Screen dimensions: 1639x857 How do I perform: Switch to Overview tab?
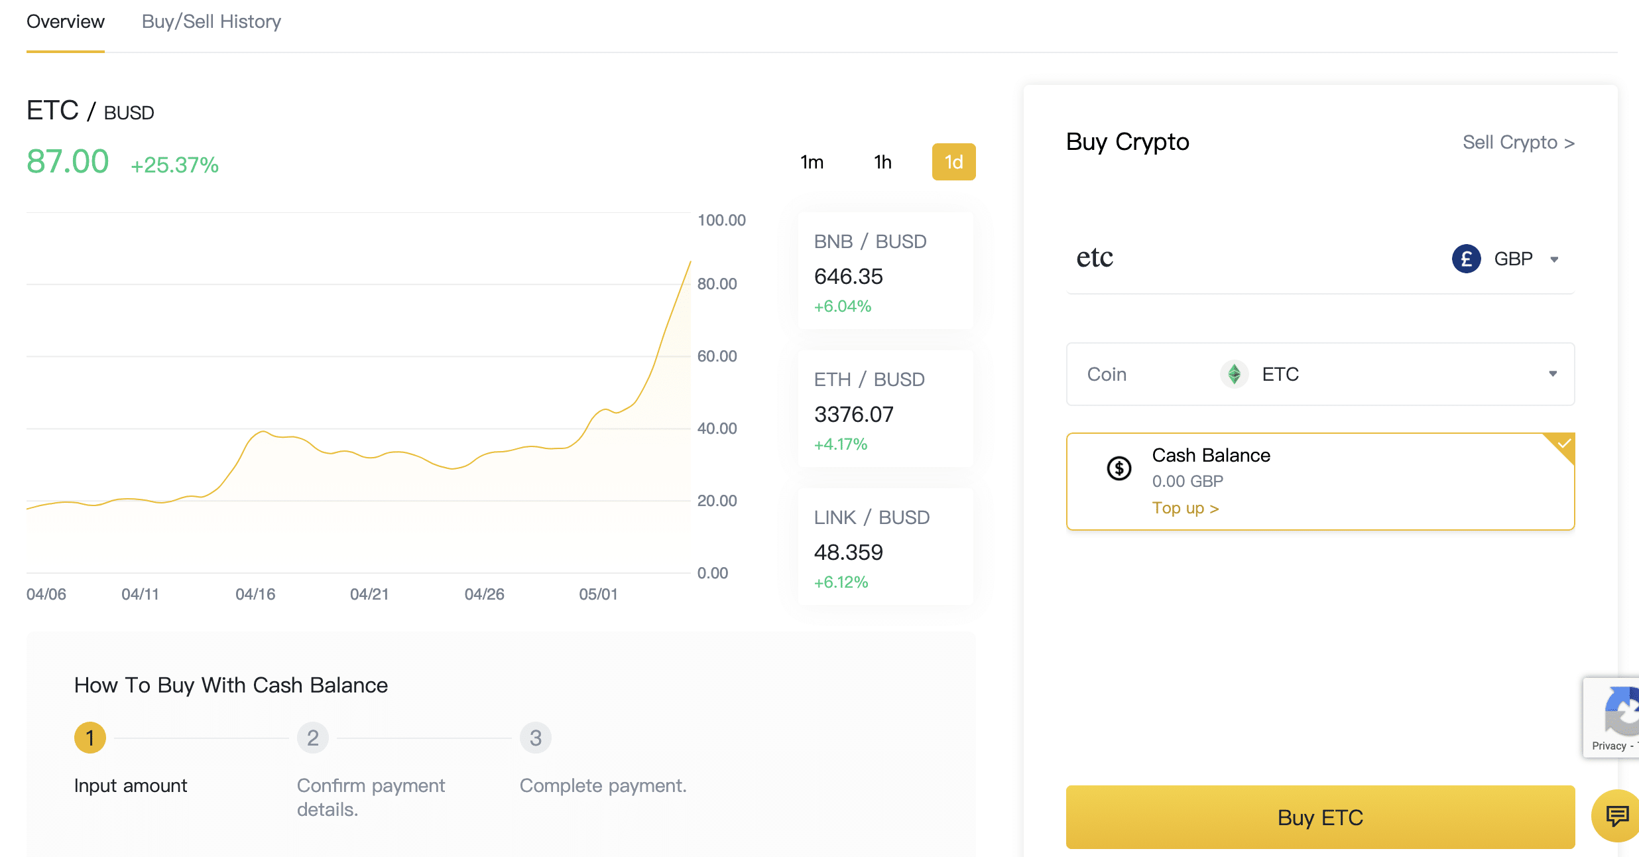tap(65, 21)
